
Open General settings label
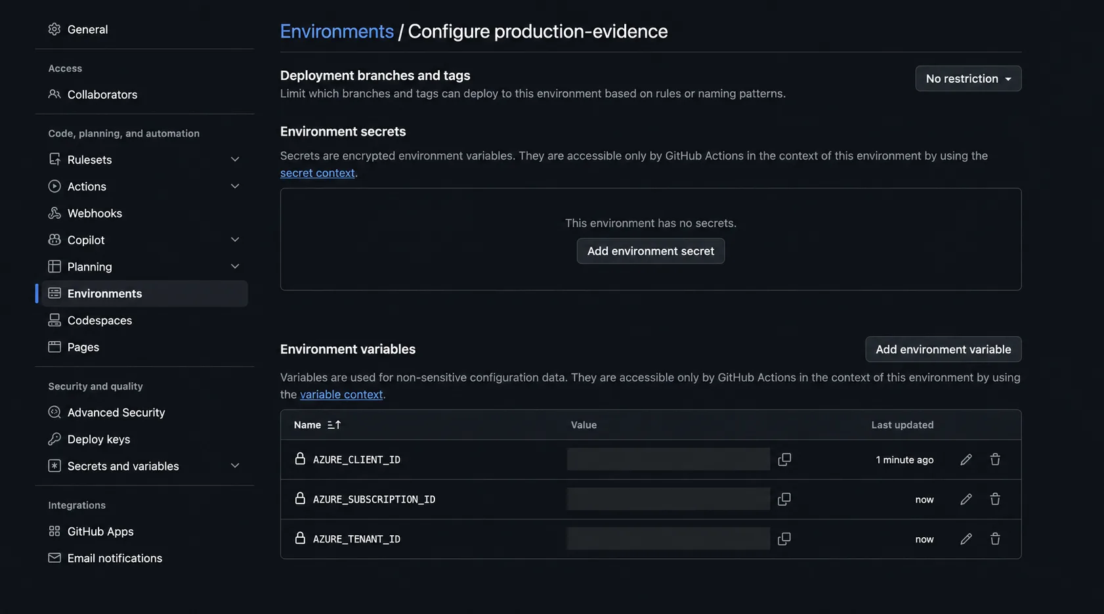click(87, 30)
